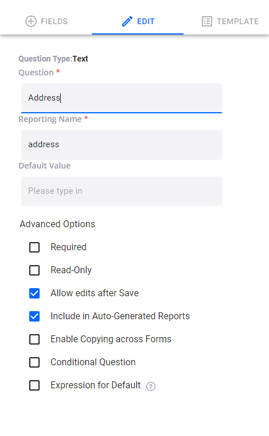Click the Reporting Name label text
This screenshot has width=269, height=436.
coord(50,119)
